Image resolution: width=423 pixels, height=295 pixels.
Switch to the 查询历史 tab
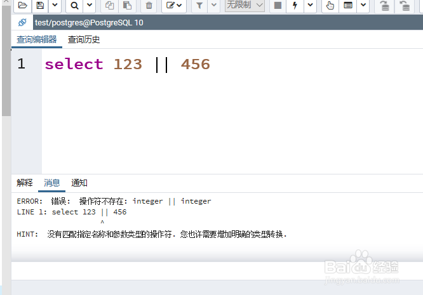(x=84, y=39)
